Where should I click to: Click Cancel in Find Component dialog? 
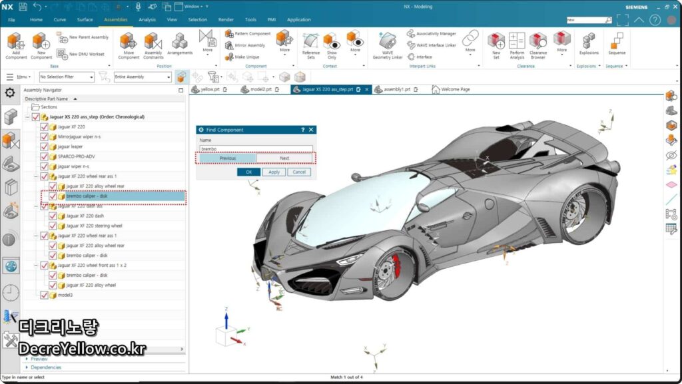pyautogui.click(x=299, y=172)
